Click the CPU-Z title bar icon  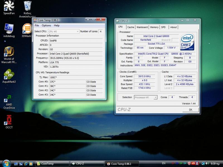[x=117, y=21]
